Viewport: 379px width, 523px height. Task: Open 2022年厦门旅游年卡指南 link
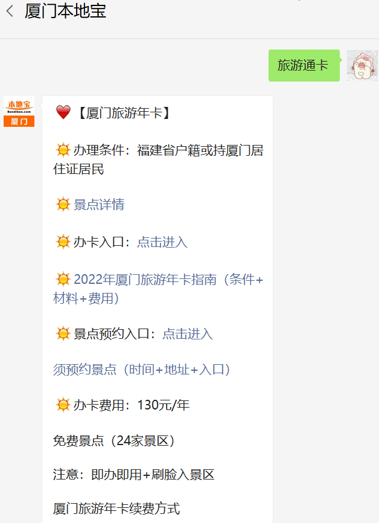(158, 289)
